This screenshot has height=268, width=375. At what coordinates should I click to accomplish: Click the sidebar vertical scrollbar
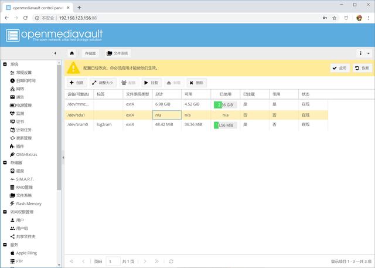coord(59,127)
